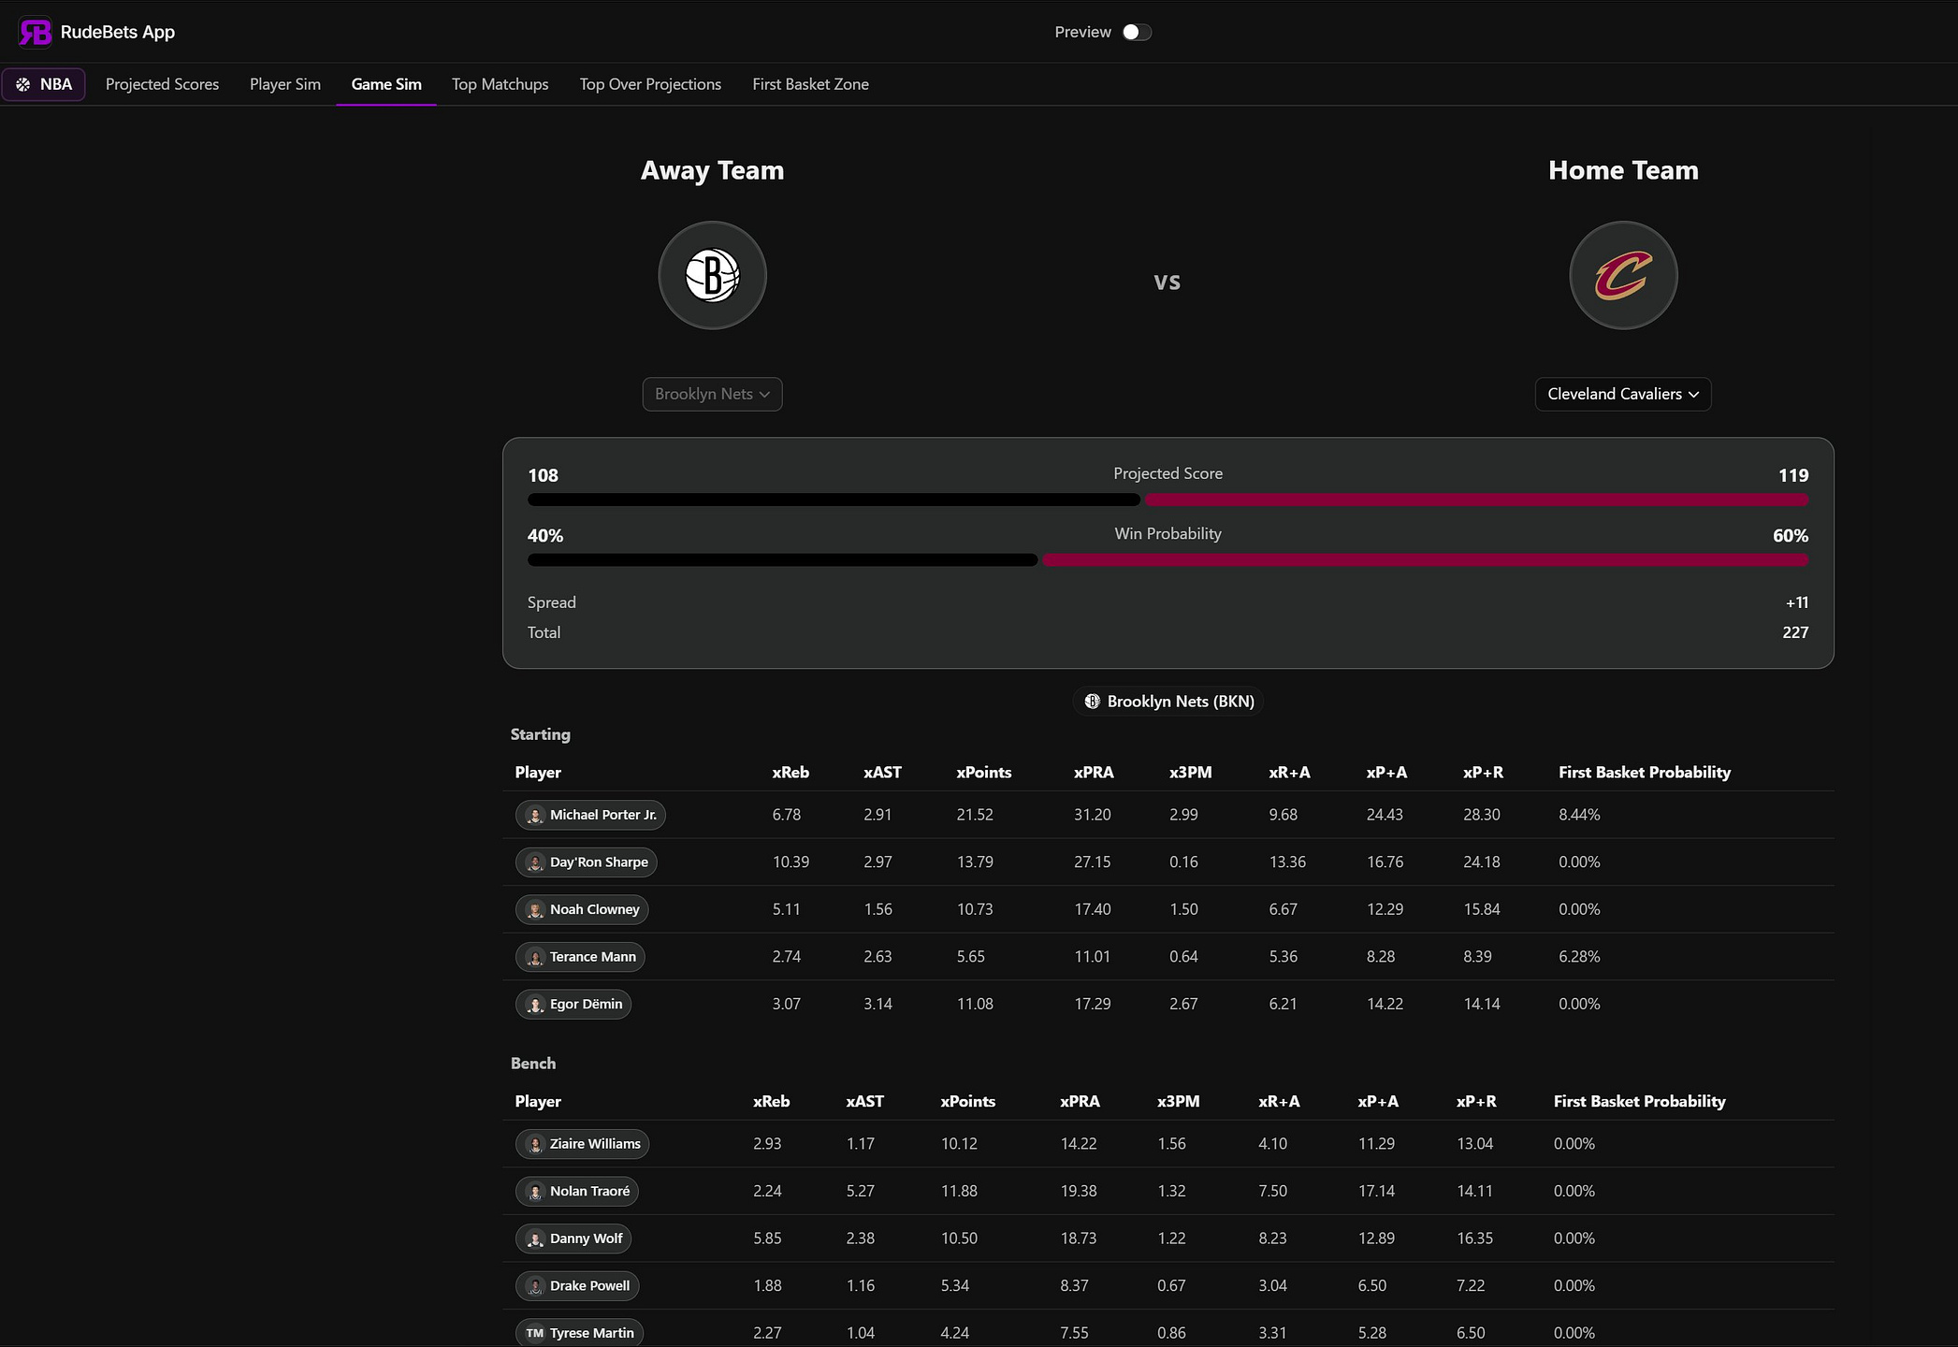
Task: Open the Brooklyn Nets away team dropdown
Action: [x=713, y=394]
